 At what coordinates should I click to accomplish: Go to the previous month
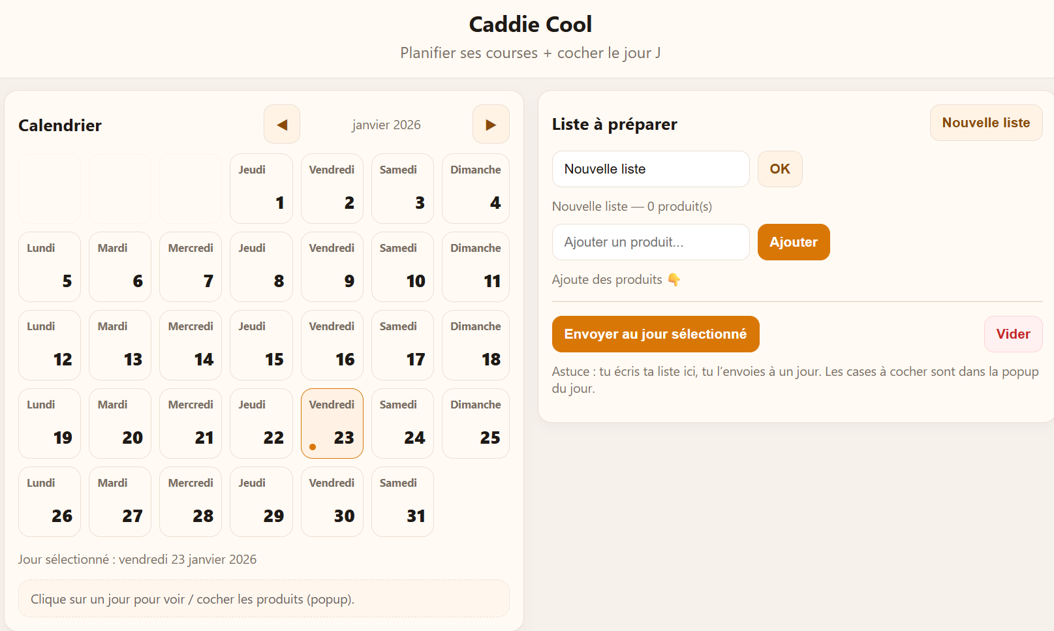281,124
